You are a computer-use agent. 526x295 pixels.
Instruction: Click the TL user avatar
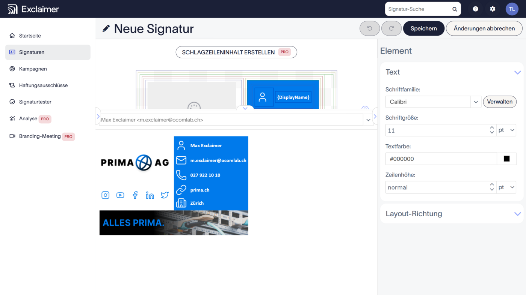(x=512, y=9)
